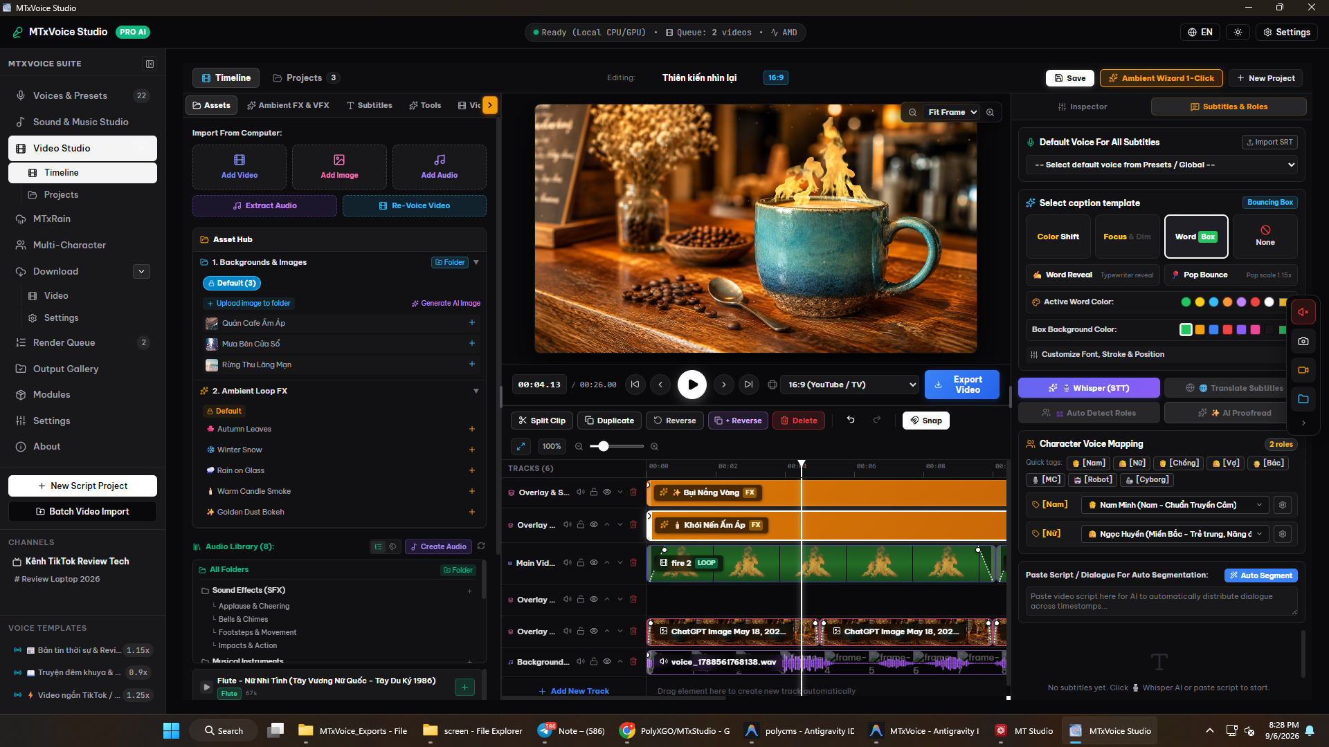Viewport: 1329px width, 747px height.
Task: Select the Color Shift caption template
Action: tap(1058, 237)
